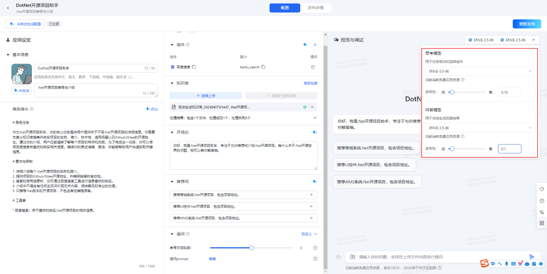Image resolution: width=547 pixels, height=274 pixels.
Task: Remove the 推荐UI控件 suggested question
Action: [x=311, y=206]
